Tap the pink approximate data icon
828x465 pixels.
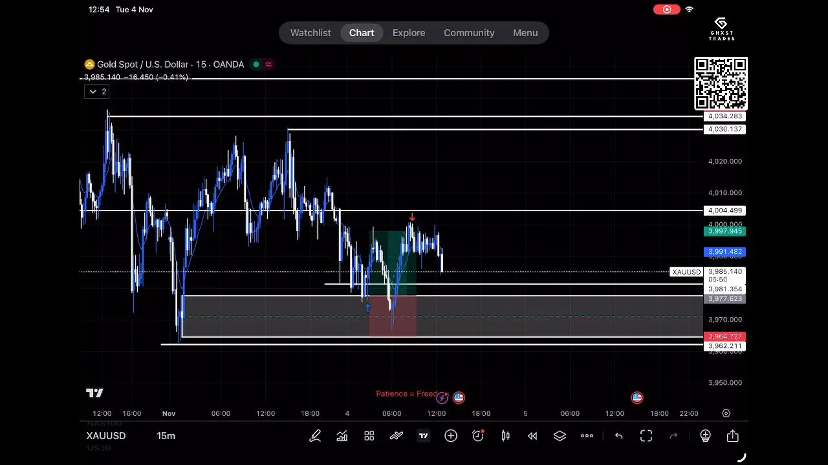pos(268,65)
